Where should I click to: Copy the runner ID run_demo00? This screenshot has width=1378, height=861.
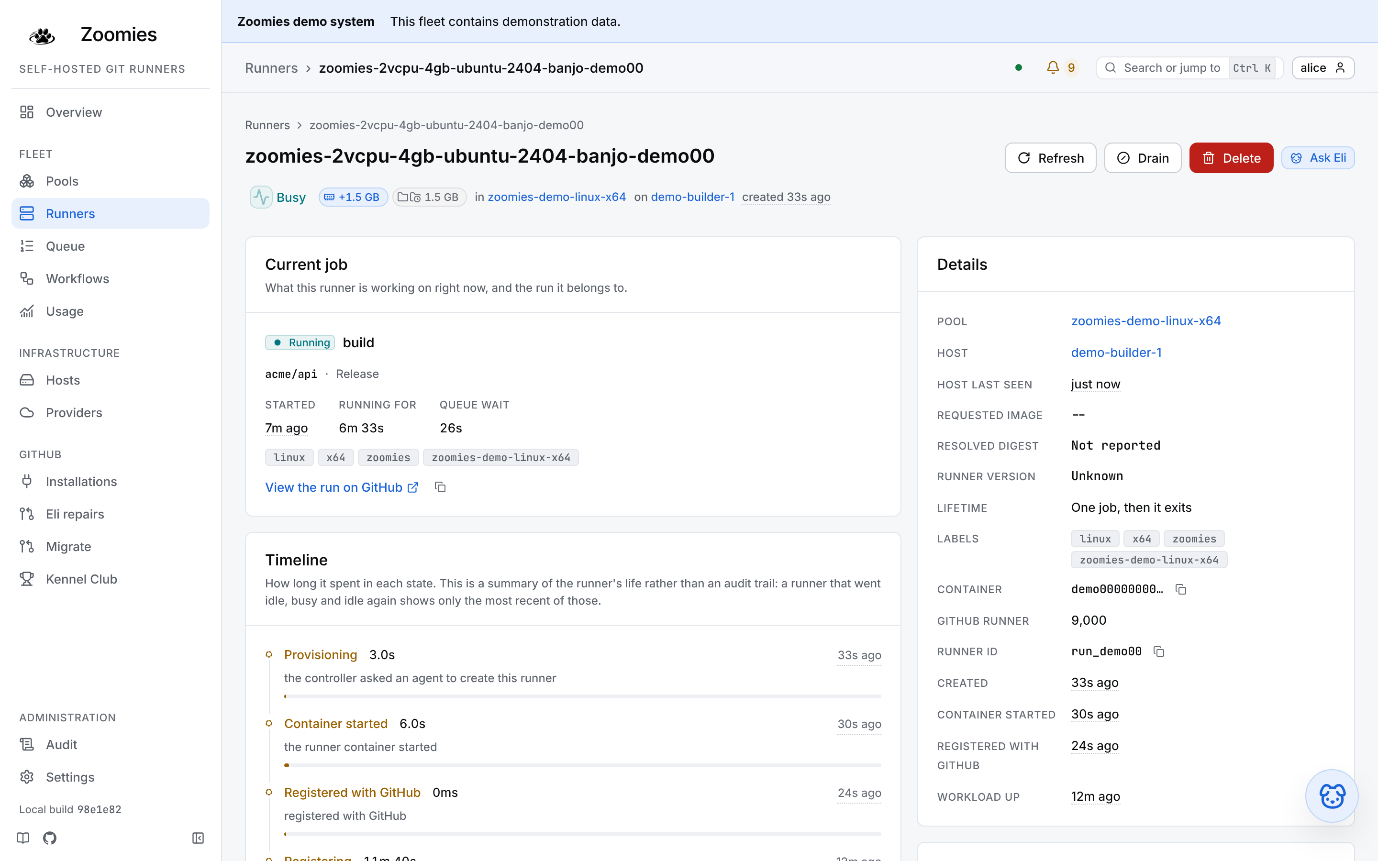pos(1159,651)
